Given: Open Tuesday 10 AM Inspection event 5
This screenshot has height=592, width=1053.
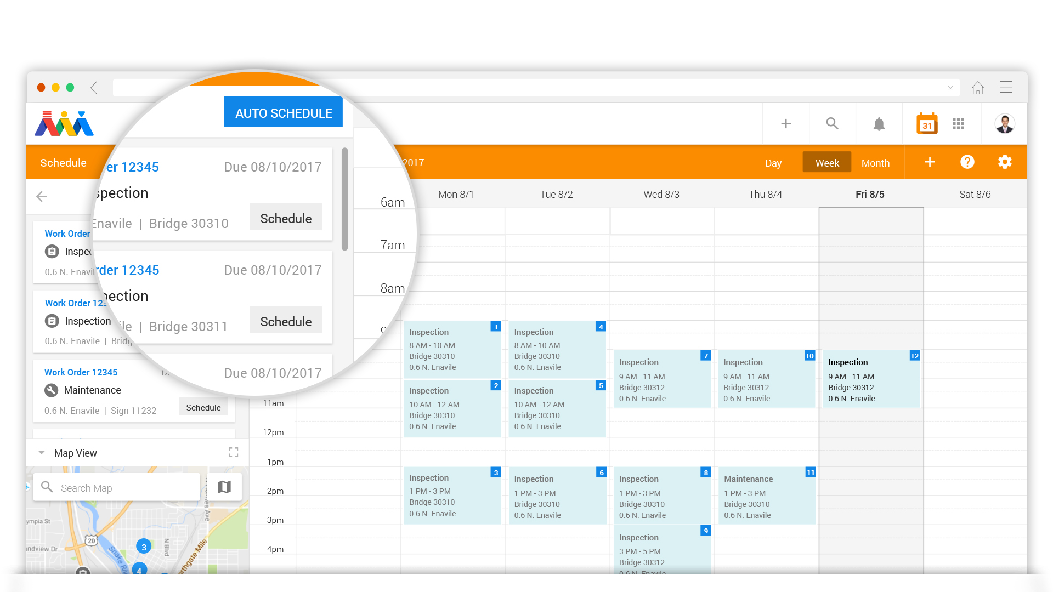Looking at the screenshot, I should [557, 408].
